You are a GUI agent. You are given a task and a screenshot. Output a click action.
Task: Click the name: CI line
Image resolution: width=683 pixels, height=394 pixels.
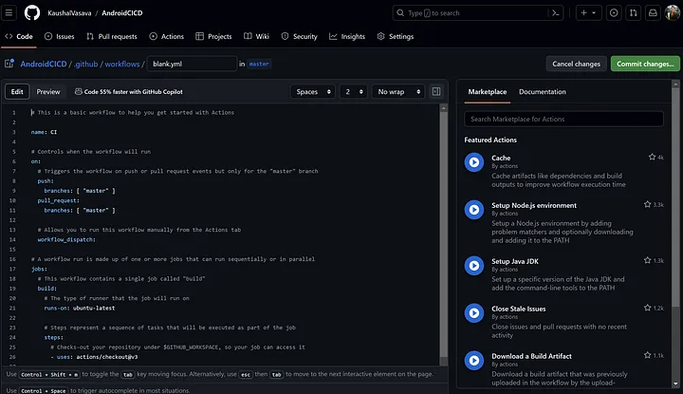tap(44, 132)
